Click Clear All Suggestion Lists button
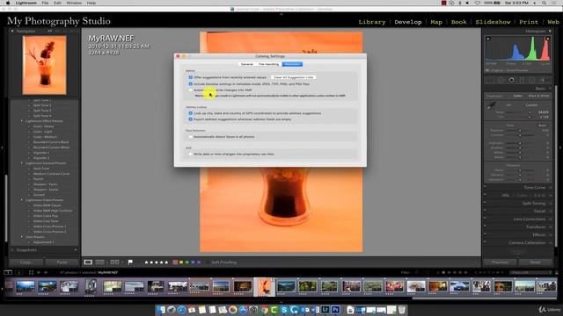563x316 pixels. (293, 77)
